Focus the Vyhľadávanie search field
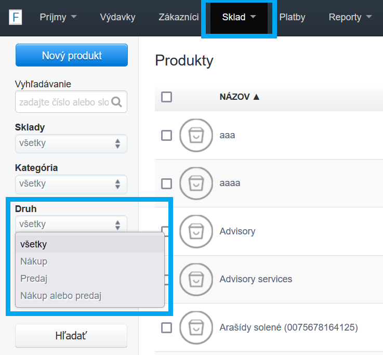 pos(63,102)
